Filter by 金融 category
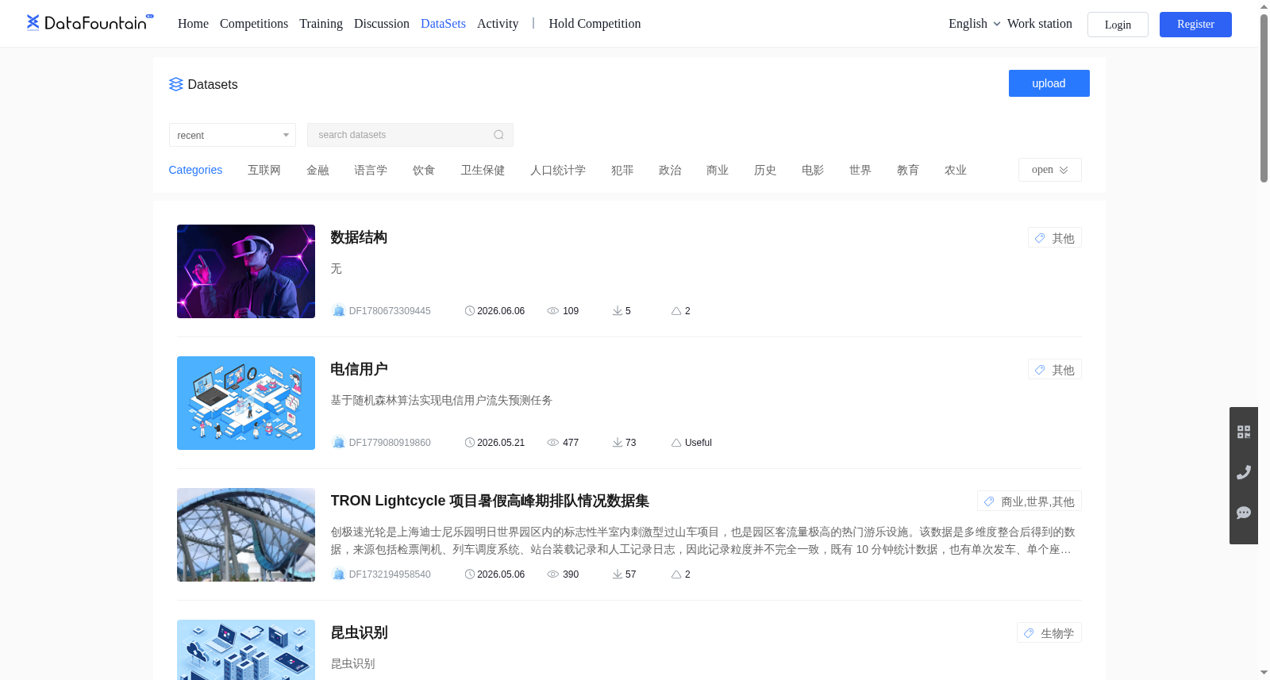 [x=317, y=170]
